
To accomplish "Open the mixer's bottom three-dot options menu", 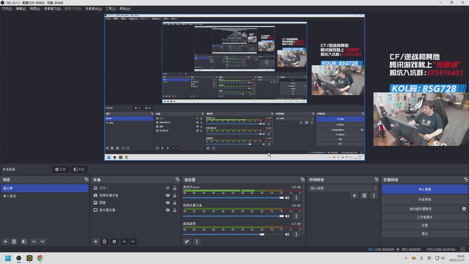I will tap(196, 242).
